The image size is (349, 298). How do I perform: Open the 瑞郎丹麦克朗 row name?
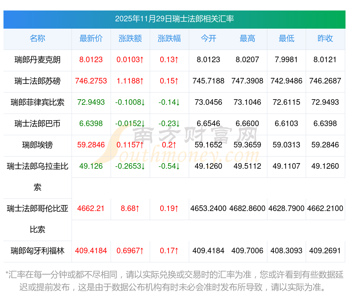(x=37, y=60)
